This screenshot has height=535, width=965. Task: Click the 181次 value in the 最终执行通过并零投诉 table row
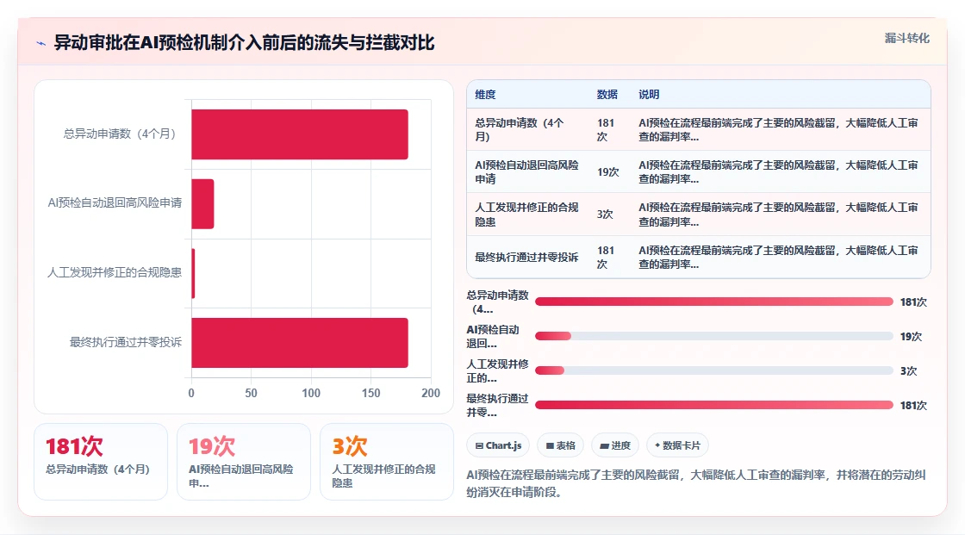[x=606, y=257]
